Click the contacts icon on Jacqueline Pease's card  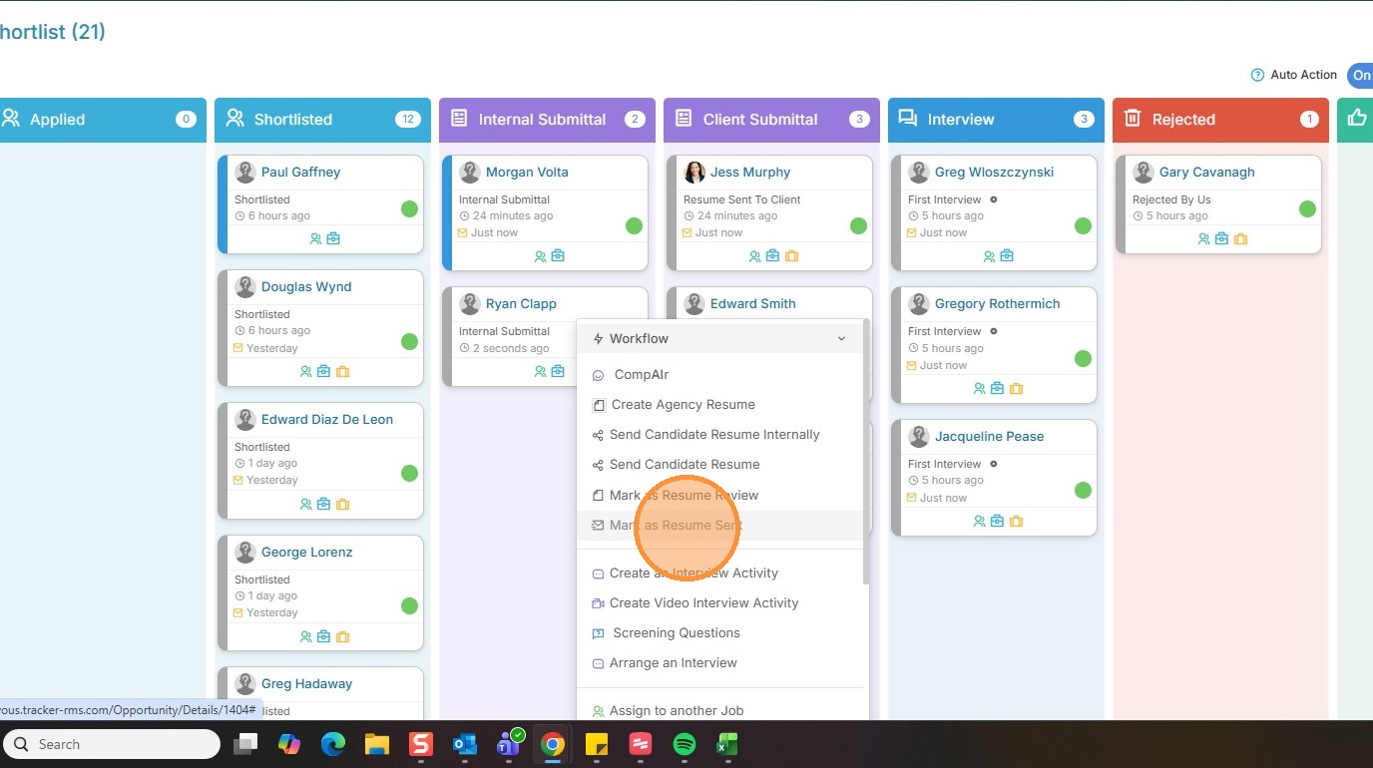(980, 522)
